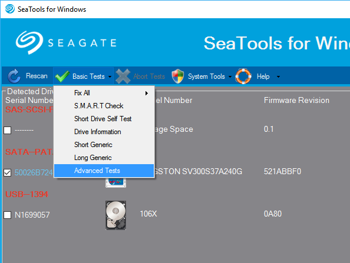Screen dimensions: 350x263
Task: Click model number 106X
Action: (x=148, y=214)
